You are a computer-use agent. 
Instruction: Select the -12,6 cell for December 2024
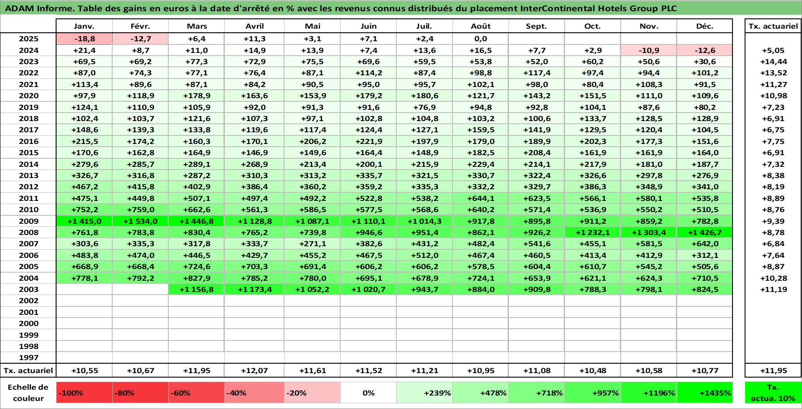(x=705, y=50)
